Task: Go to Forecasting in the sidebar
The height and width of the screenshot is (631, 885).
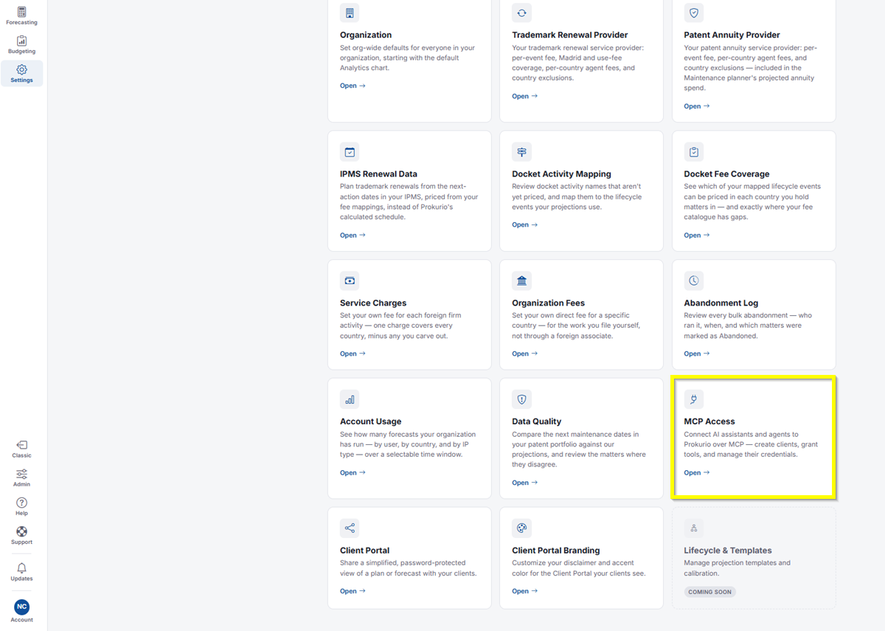Action: pos(21,16)
